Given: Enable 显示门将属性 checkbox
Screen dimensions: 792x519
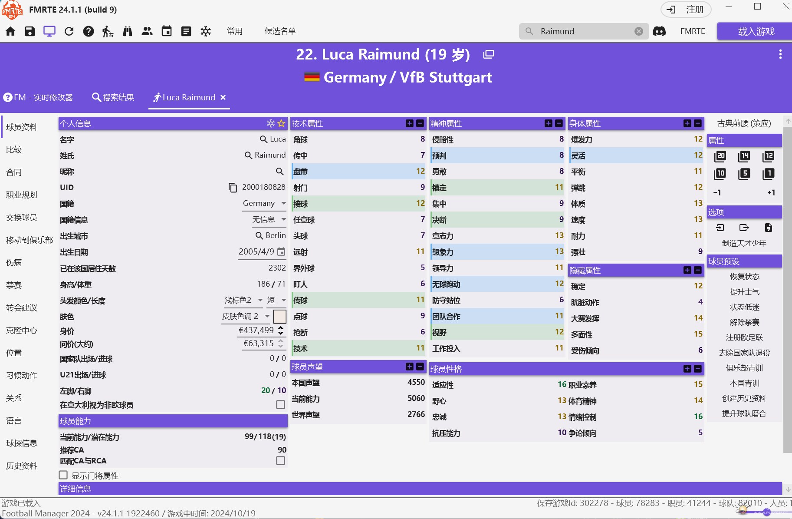Looking at the screenshot, I should (63, 475).
